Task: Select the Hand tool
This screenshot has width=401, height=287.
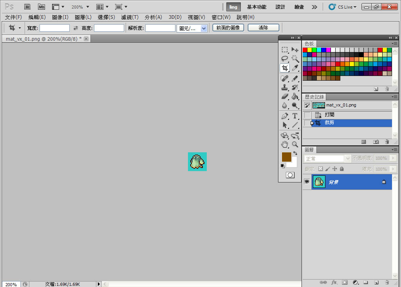Action: pyautogui.click(x=284, y=144)
